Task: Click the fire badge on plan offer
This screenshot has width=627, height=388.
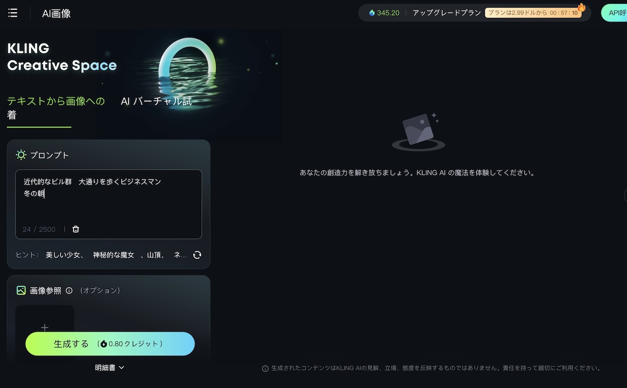Action: [581, 7]
